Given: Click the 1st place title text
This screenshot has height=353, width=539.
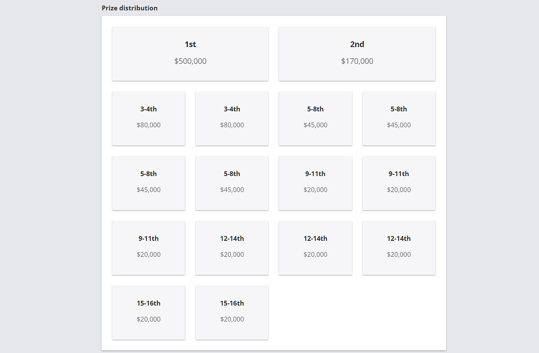Looking at the screenshot, I should click(x=190, y=44).
